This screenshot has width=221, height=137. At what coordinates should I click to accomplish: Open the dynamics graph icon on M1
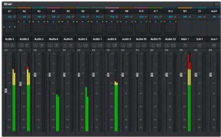click(190, 17)
